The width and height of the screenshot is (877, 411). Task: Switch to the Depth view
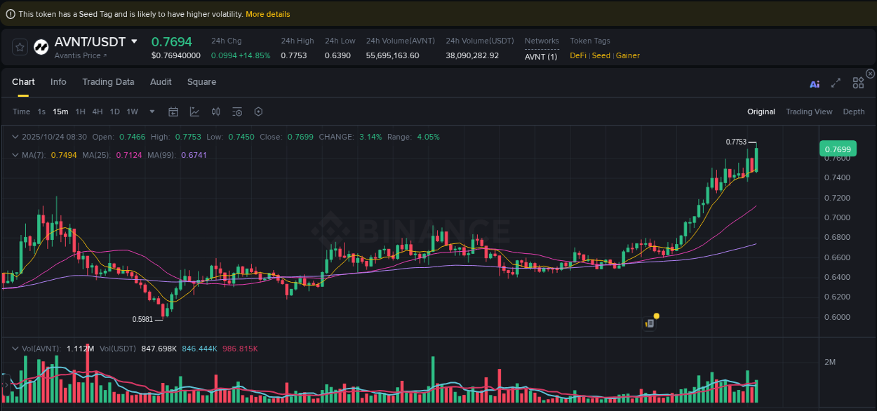coord(854,112)
